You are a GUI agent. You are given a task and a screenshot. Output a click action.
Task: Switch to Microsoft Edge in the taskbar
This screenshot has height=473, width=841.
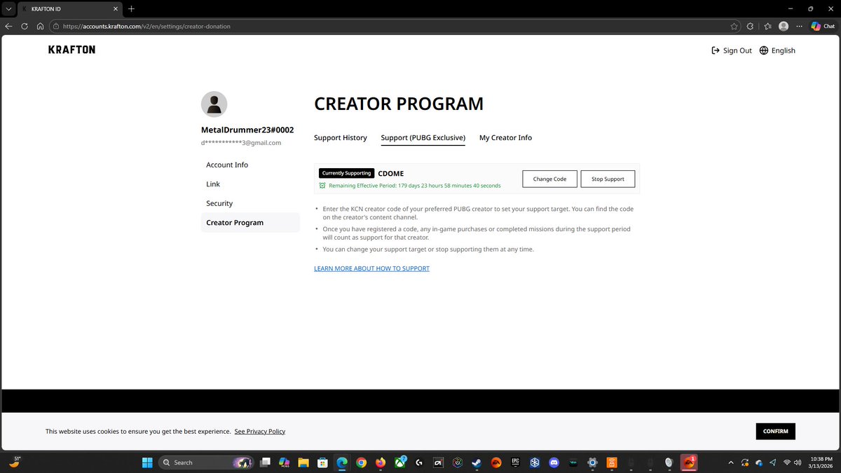[x=342, y=462]
